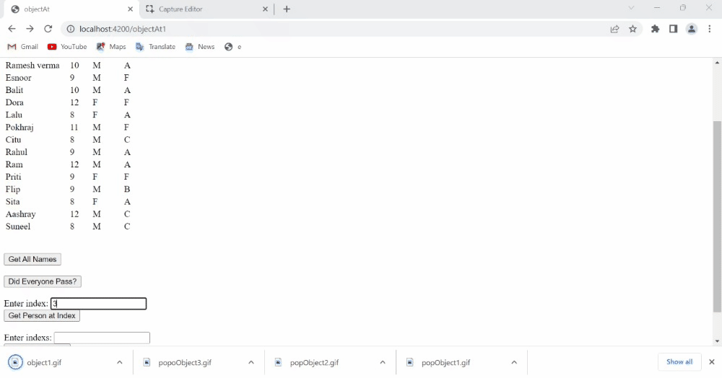Click Get Person at Index button
The image size is (722, 378).
click(x=42, y=315)
